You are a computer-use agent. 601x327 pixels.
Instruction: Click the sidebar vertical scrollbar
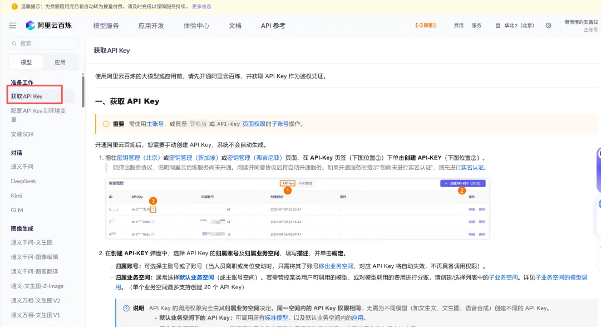tap(83, 91)
